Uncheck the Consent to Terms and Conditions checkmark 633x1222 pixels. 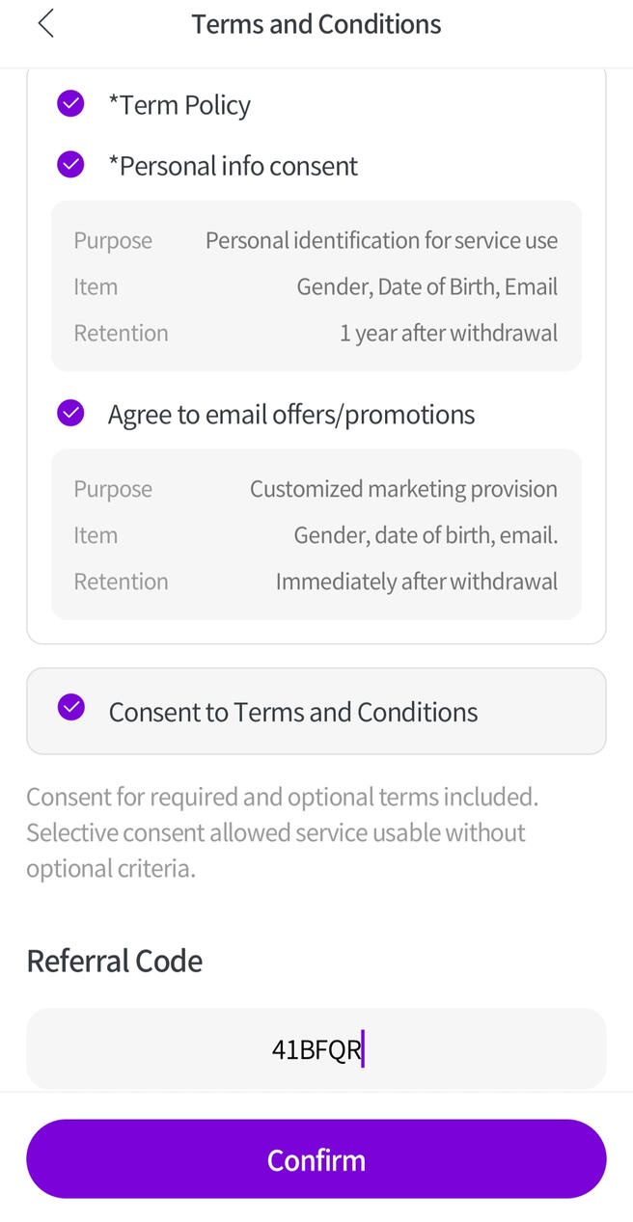[70, 709]
